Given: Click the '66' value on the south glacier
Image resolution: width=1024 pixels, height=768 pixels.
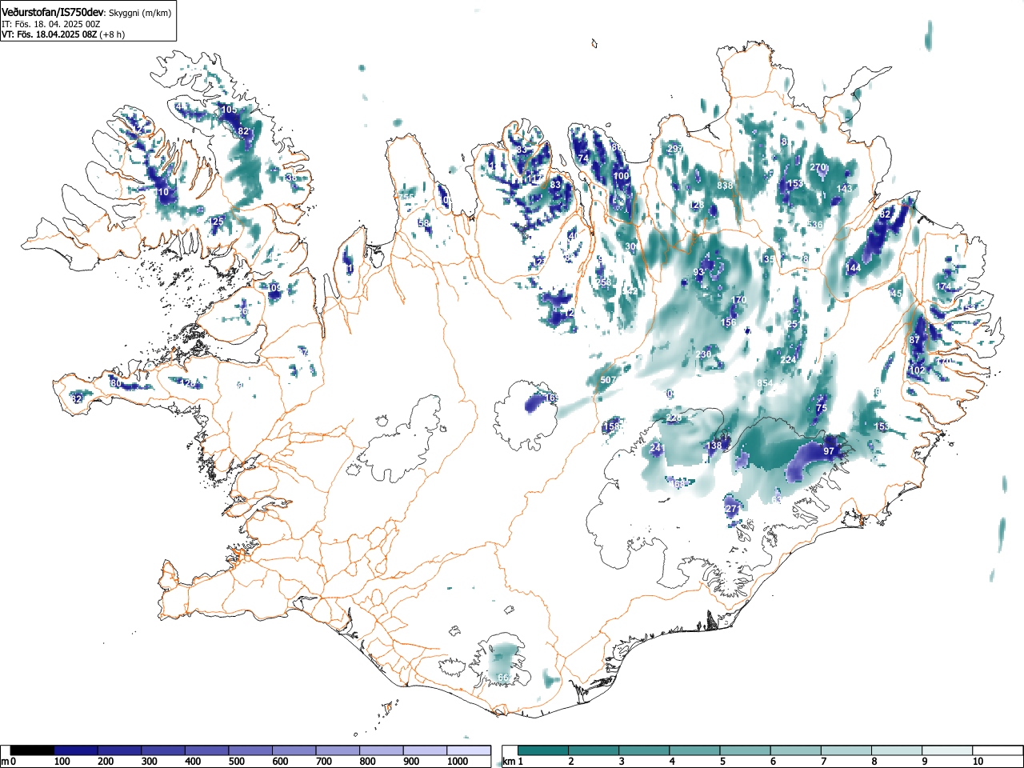Looking at the screenshot, I should 503,678.
